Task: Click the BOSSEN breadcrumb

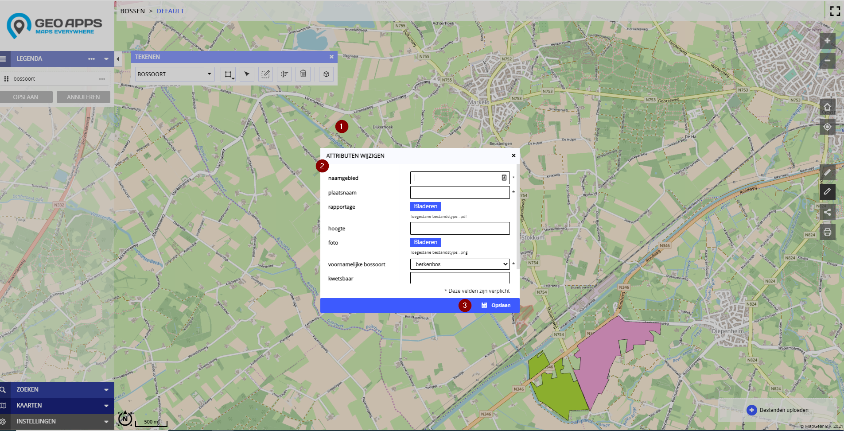Action: pos(132,11)
